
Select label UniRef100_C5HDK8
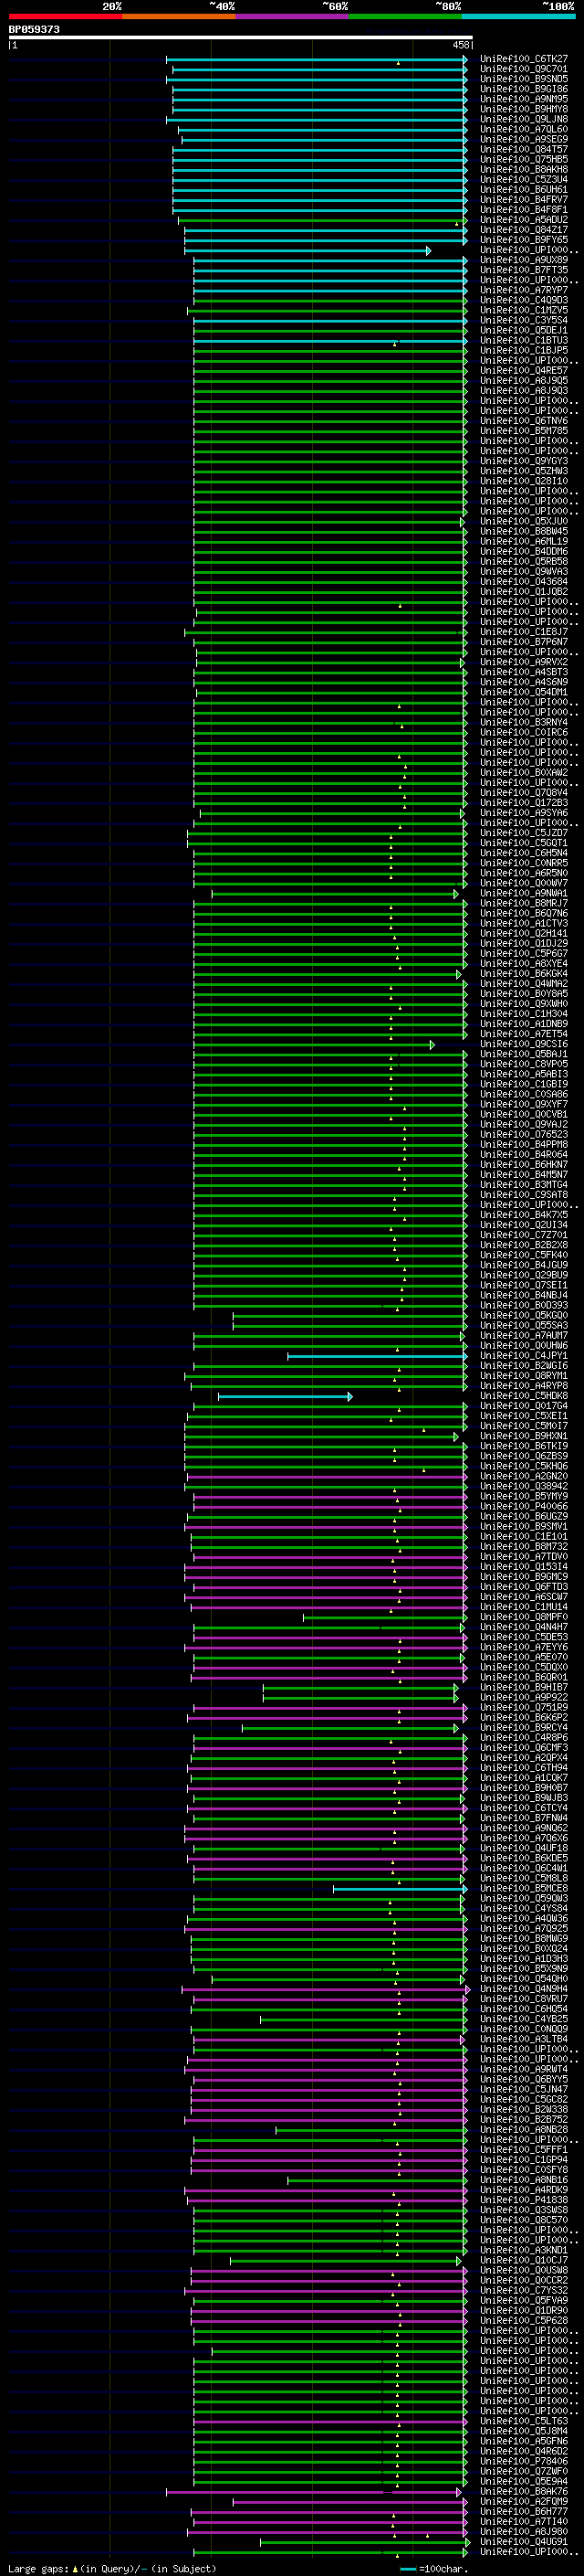tap(523, 1396)
